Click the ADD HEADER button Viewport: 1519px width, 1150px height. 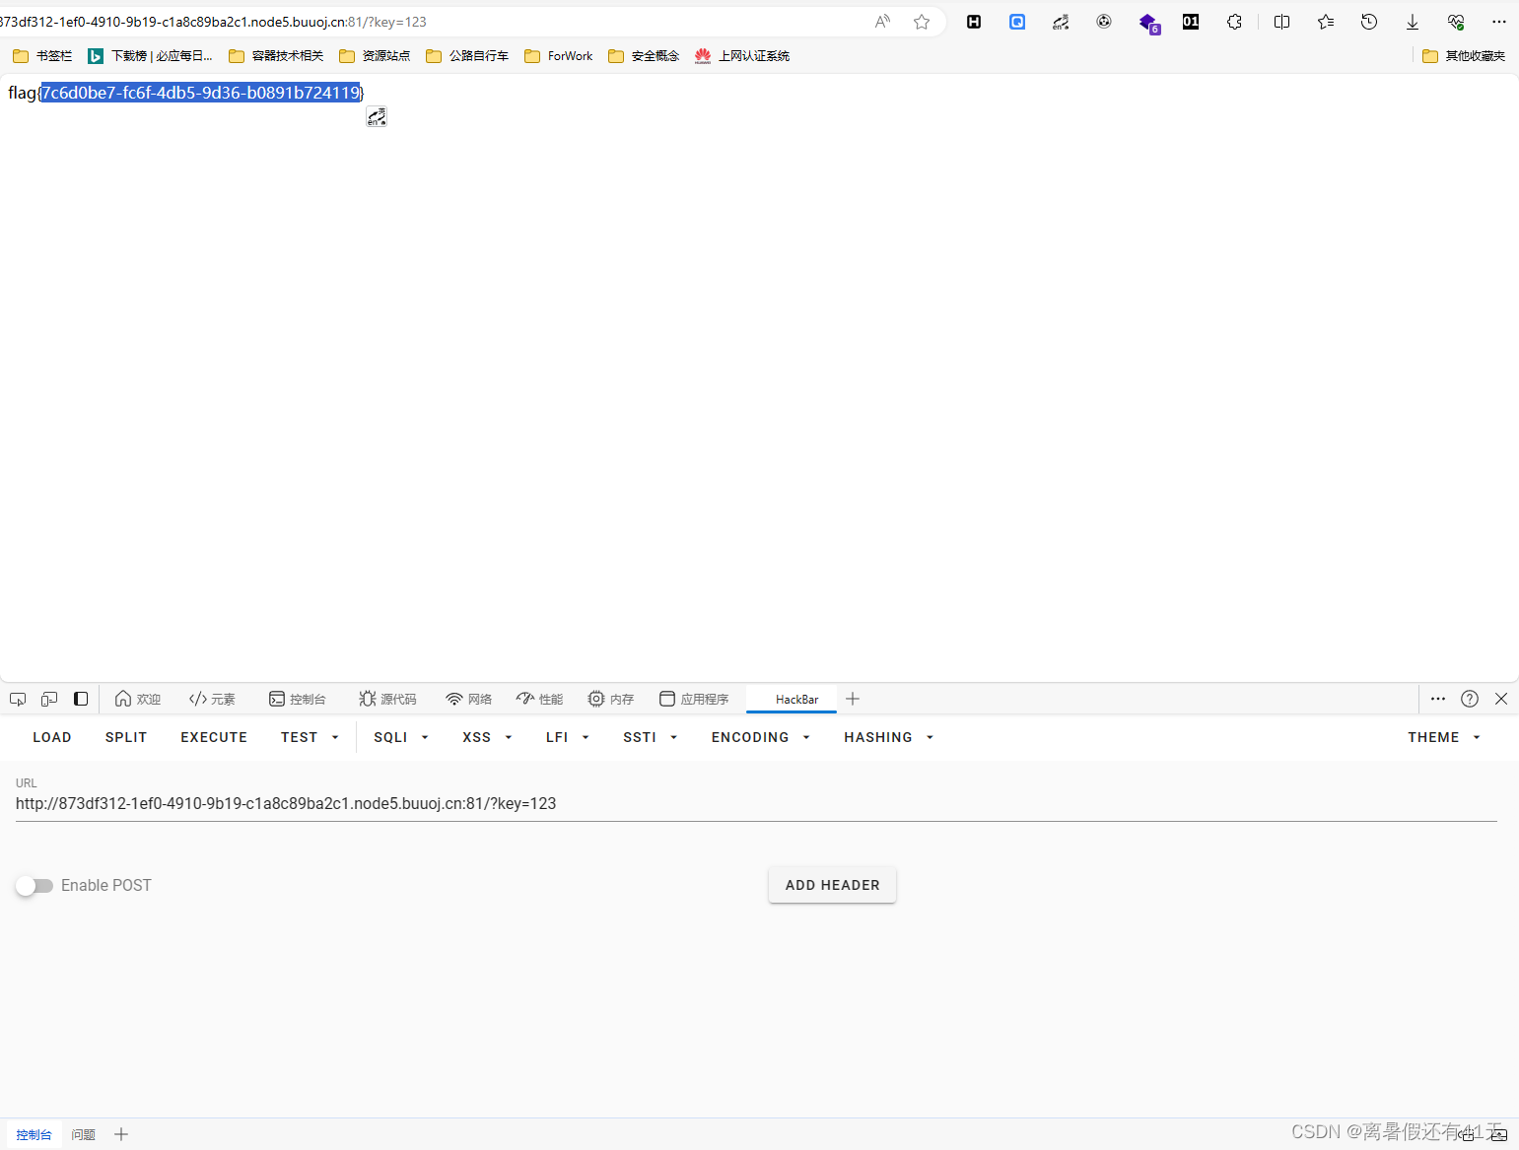tap(832, 885)
